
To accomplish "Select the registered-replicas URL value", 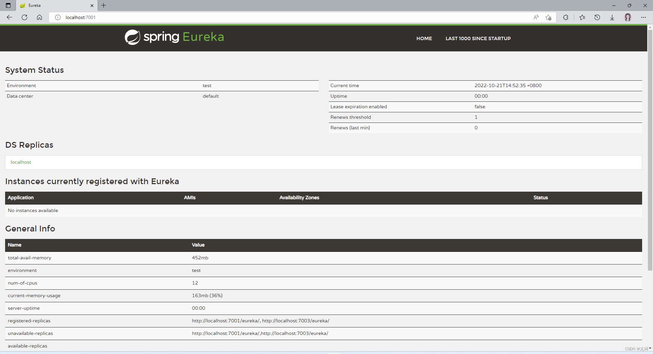I will [261, 321].
